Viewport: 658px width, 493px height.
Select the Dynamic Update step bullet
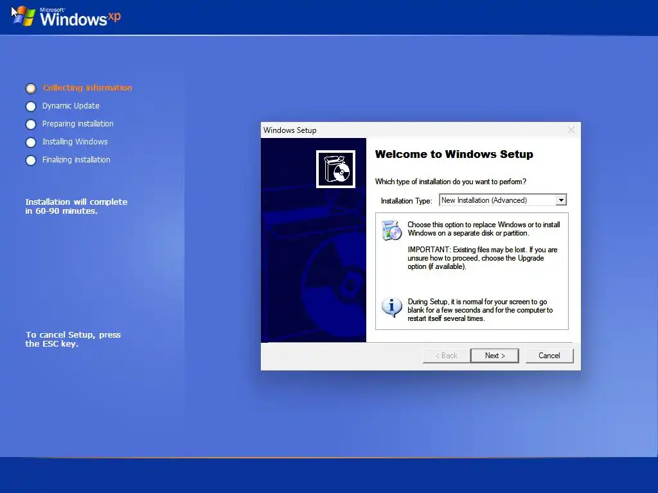31,107
